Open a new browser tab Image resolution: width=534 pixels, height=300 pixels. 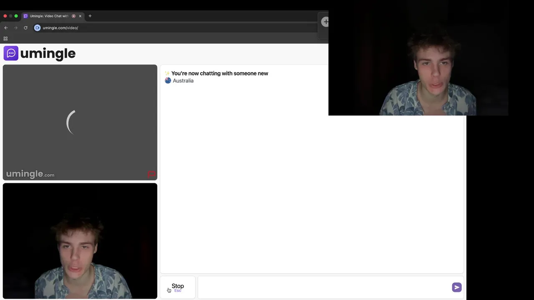pos(90,16)
